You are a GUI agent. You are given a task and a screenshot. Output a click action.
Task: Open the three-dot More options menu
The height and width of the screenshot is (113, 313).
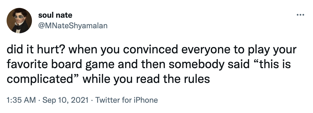[300, 15]
